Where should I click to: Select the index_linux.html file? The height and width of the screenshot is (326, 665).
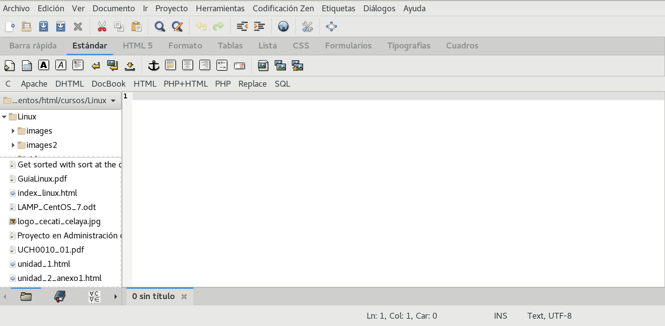click(47, 193)
